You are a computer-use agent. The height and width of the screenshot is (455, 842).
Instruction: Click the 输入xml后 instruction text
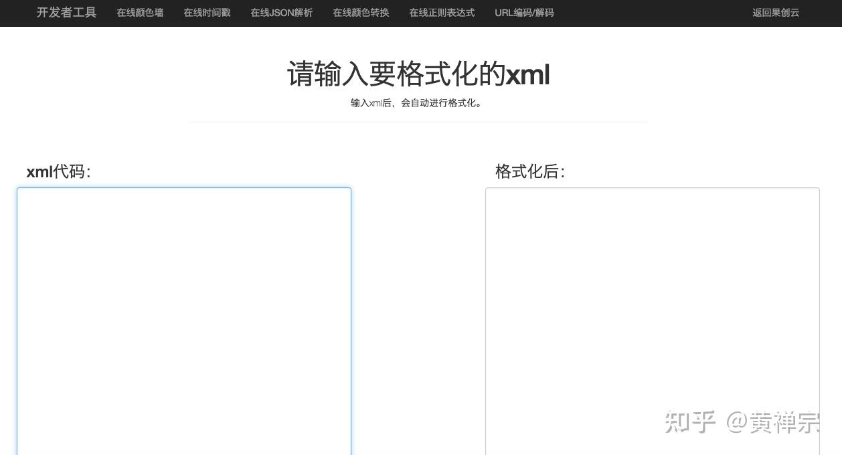pos(418,103)
